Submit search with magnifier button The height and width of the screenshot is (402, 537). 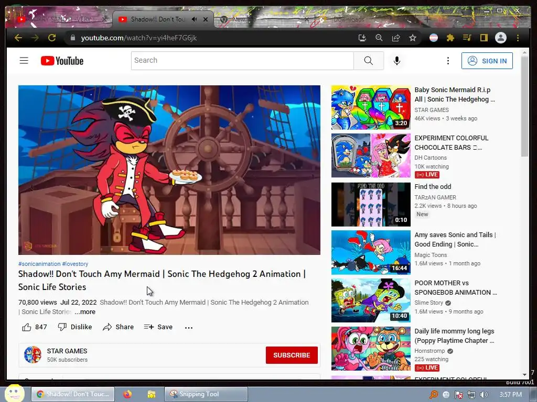pos(369,61)
